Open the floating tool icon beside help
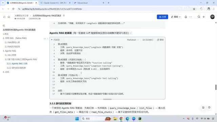217x122 pixels. coord(203,107)
